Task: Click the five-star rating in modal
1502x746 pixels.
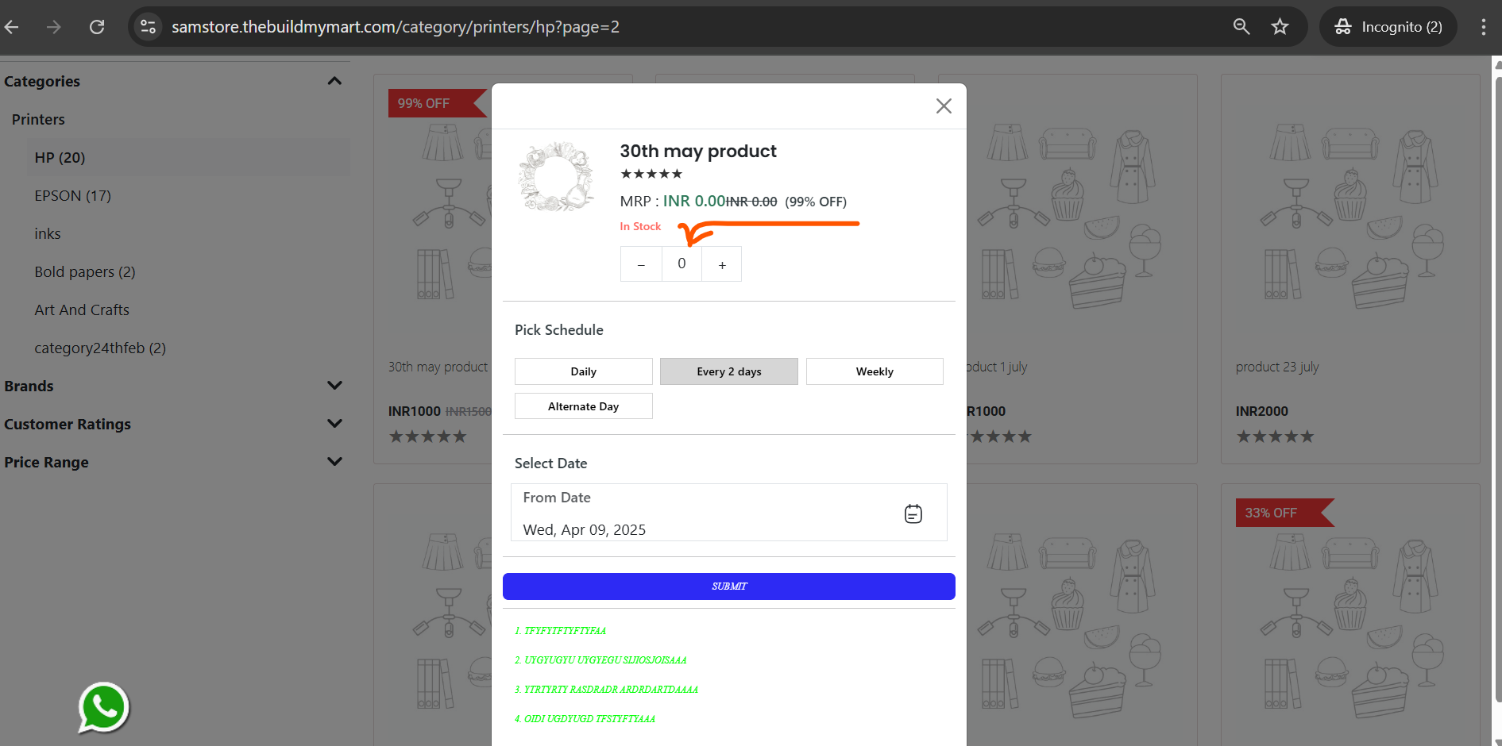Action: point(651,174)
